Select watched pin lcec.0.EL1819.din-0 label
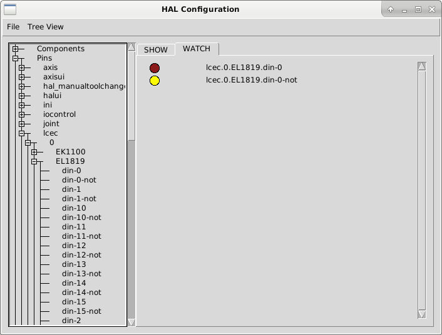Viewport: 442px width, 335px height. tap(244, 67)
